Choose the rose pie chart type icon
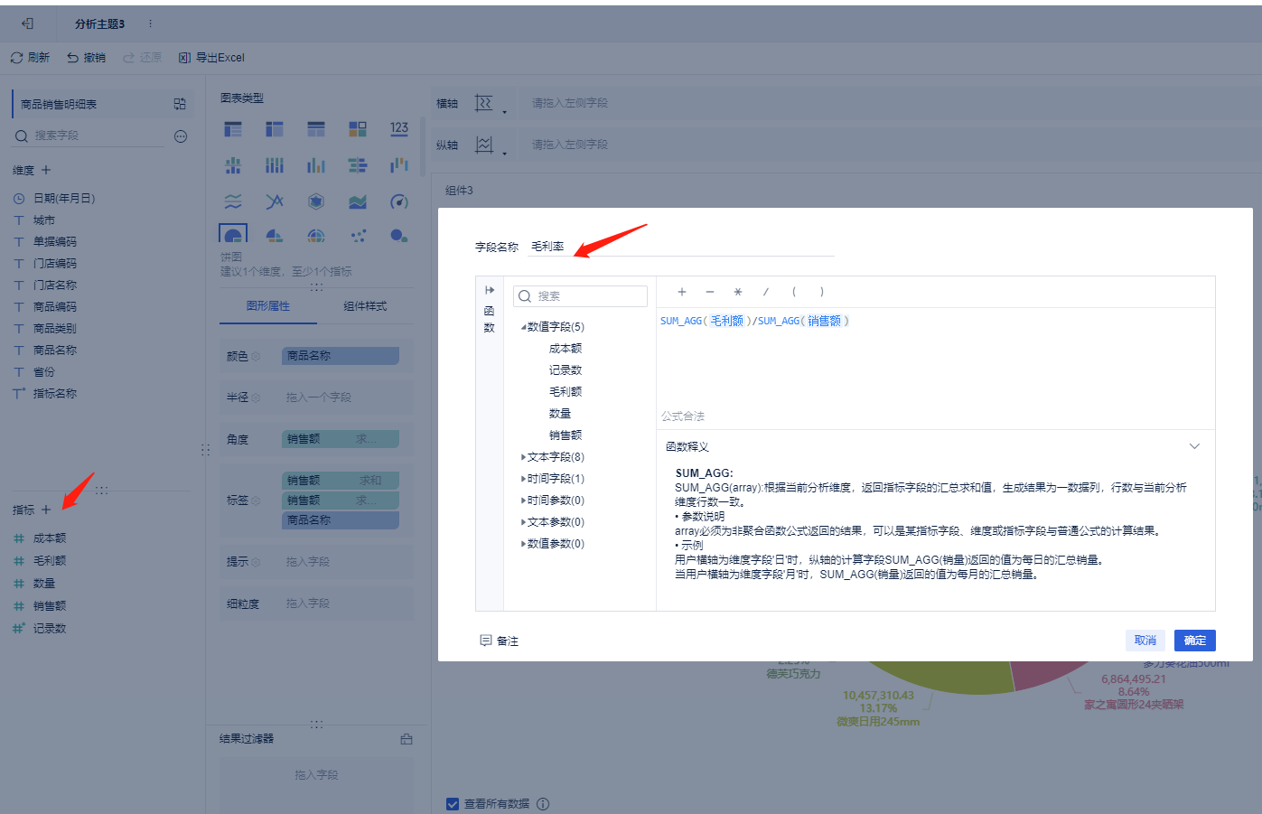The width and height of the screenshot is (1262, 814). pos(275,236)
